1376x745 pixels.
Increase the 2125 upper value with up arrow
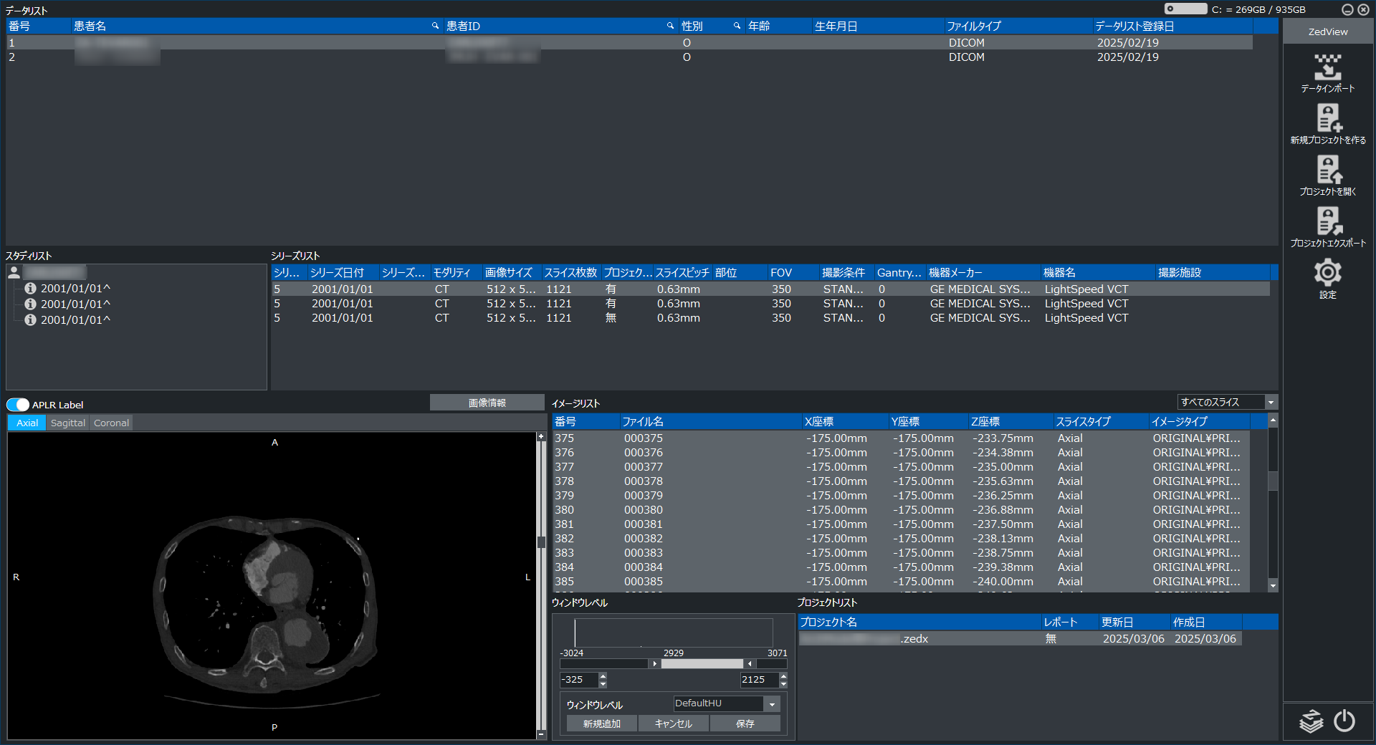point(783,676)
